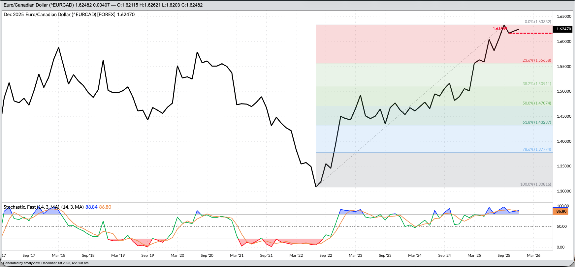This screenshot has width=575, height=267.
Task: Click the blue 88.84 stochastic reading
Action: click(91, 207)
